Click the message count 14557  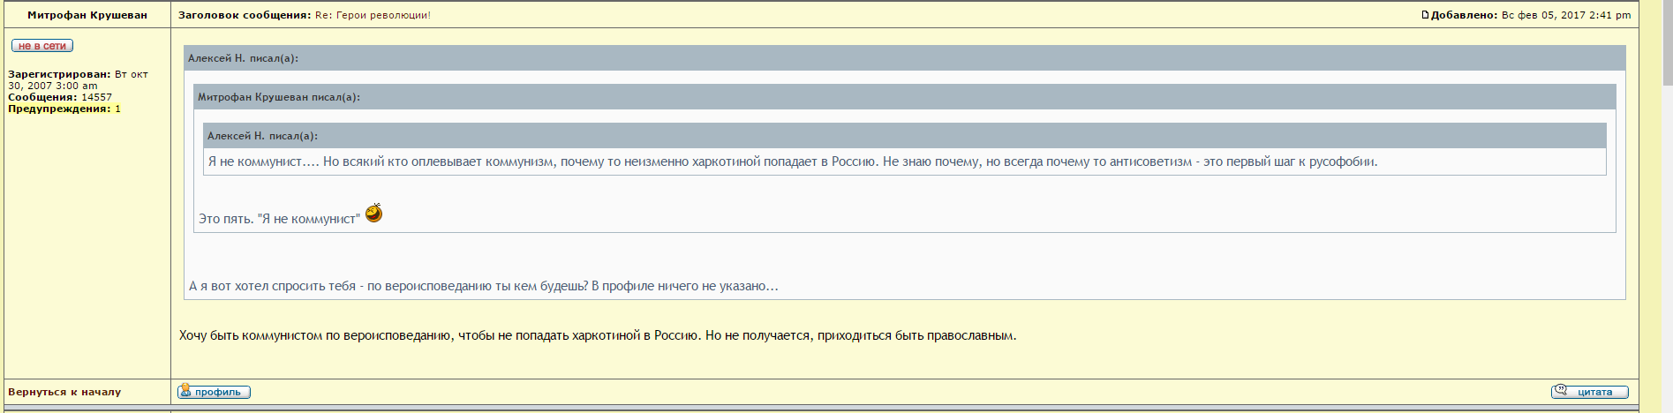96,97
